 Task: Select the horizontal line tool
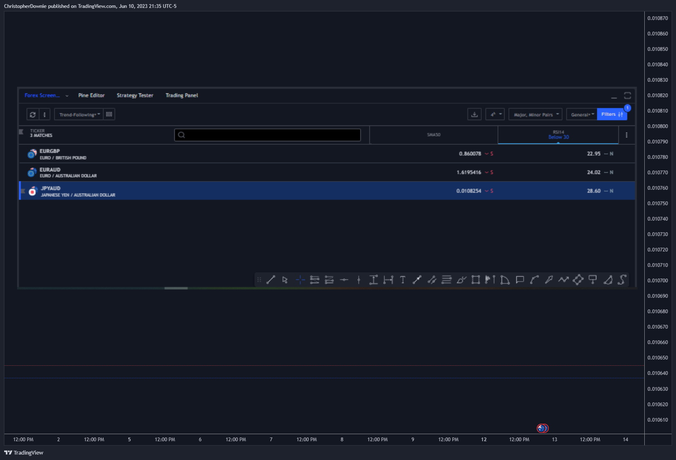344,280
